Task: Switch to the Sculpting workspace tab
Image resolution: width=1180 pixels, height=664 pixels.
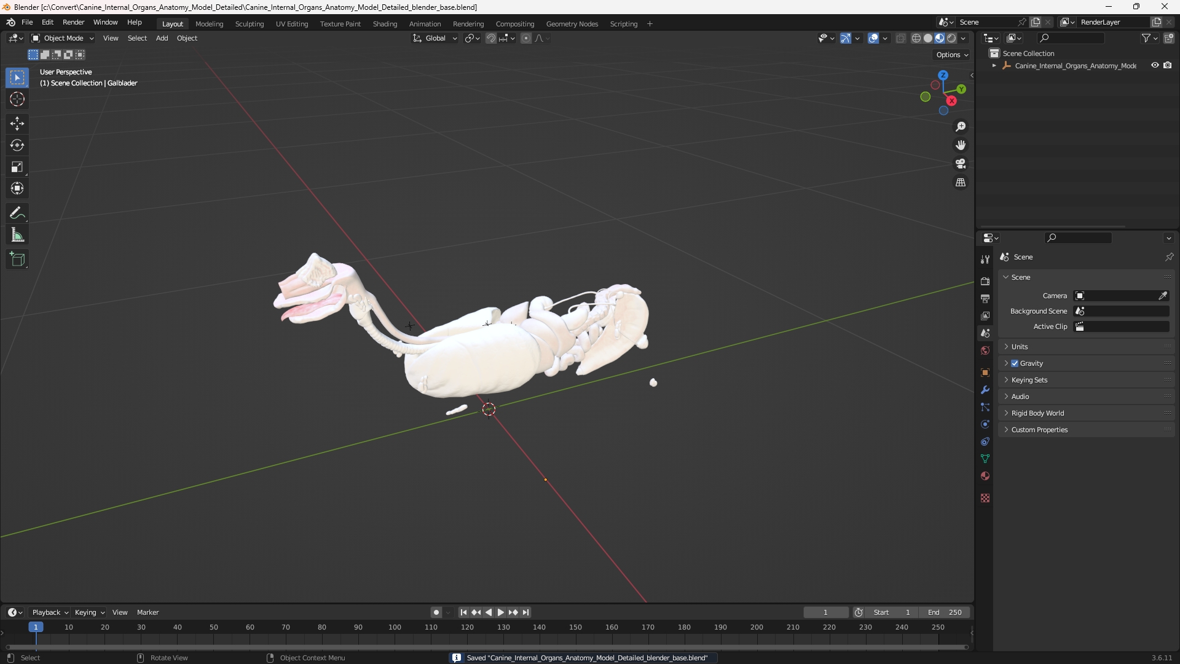Action: tap(250, 24)
